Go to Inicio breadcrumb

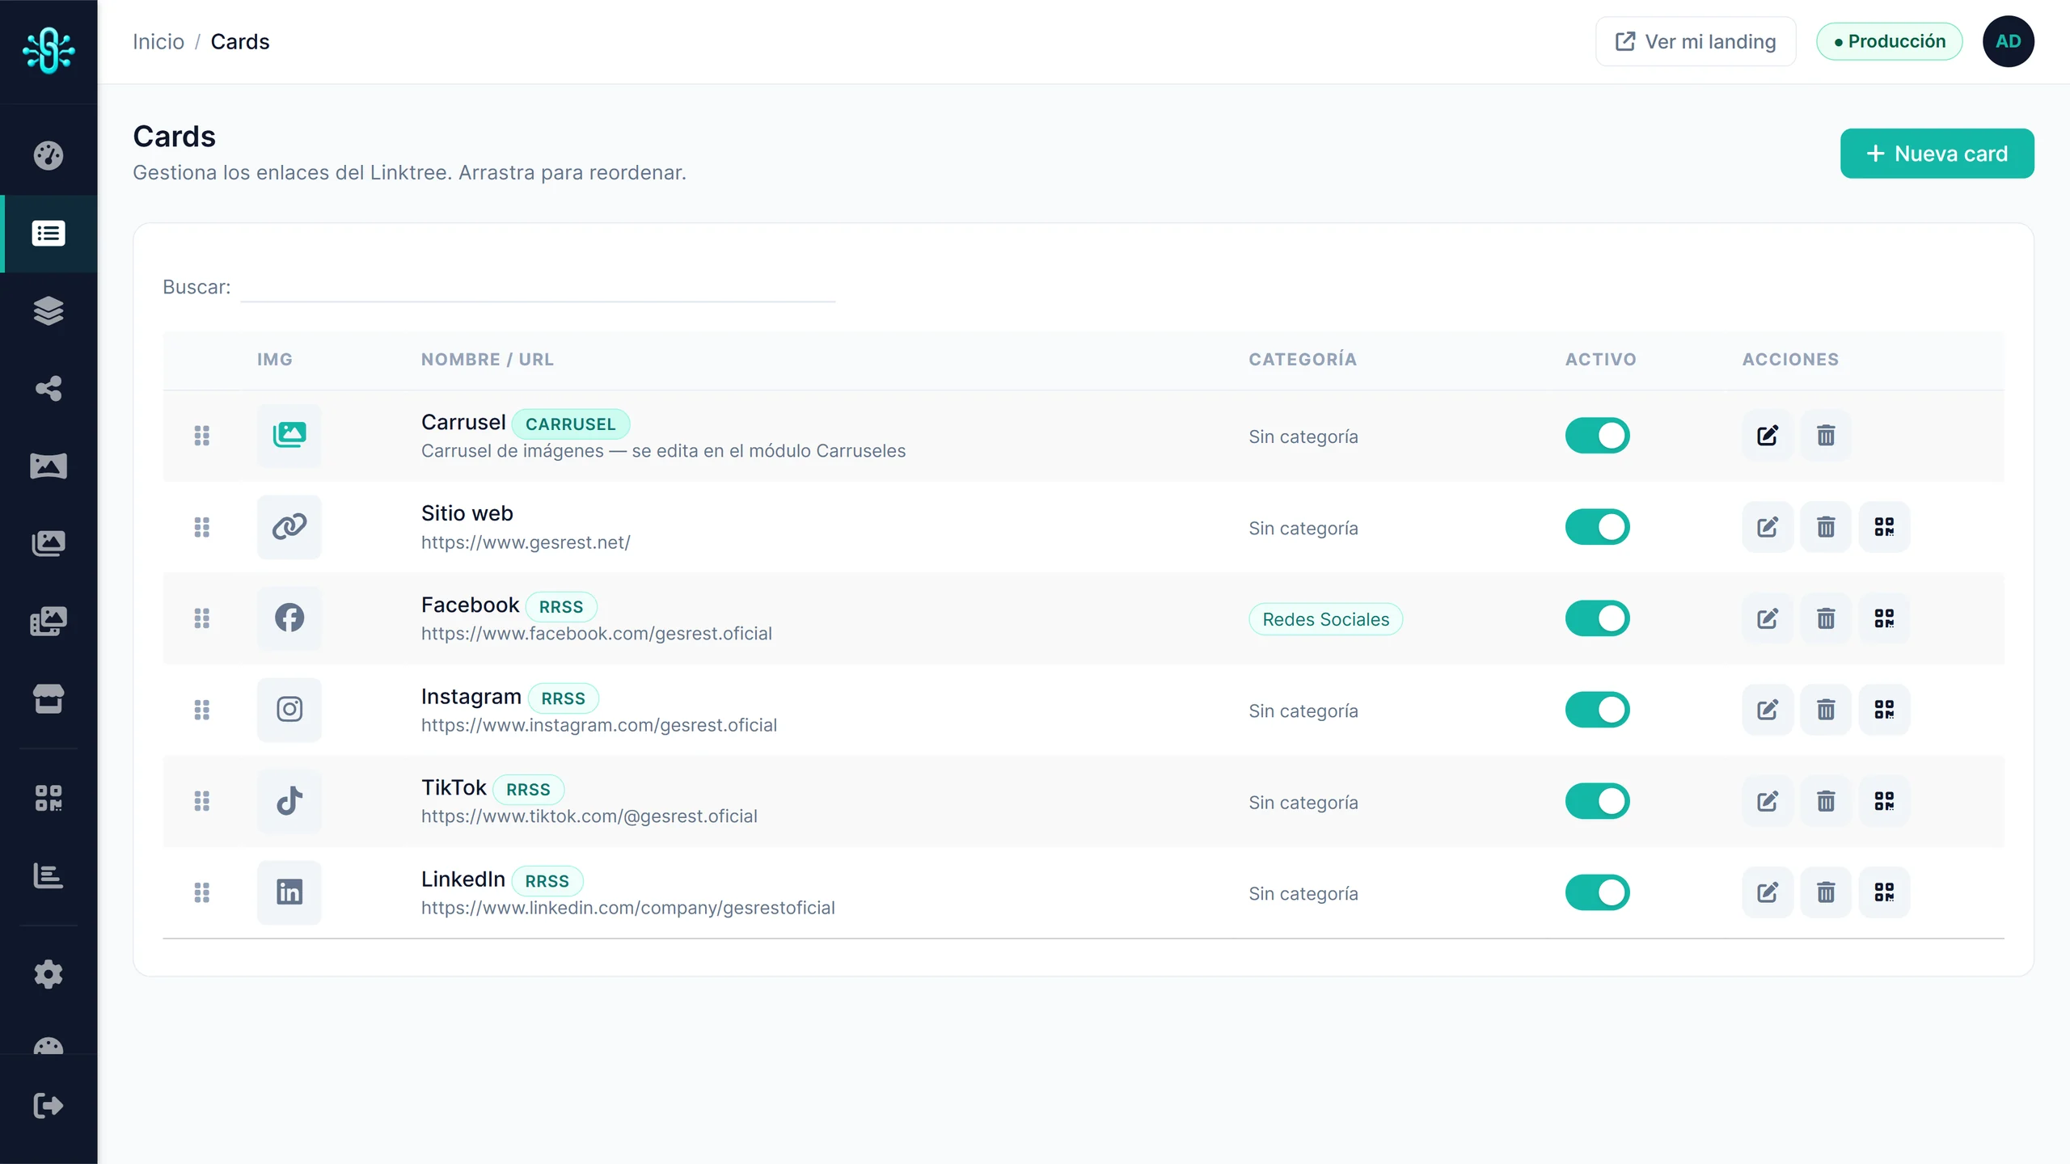click(158, 41)
